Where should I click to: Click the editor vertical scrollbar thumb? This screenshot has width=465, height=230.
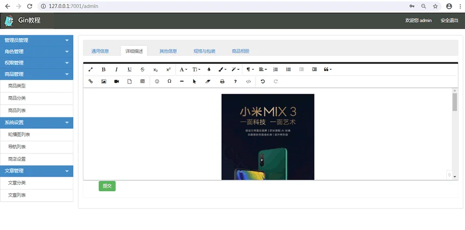(454, 102)
